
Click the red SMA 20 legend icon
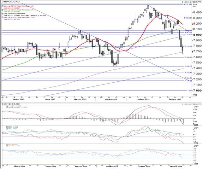coord(3,6)
